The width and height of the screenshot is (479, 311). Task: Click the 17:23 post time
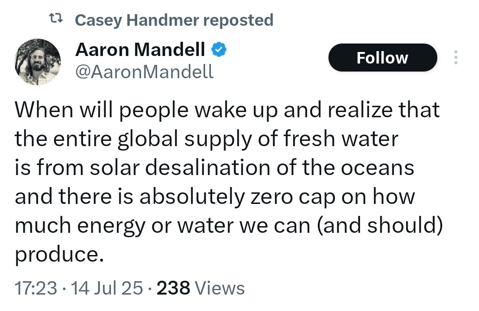36,288
